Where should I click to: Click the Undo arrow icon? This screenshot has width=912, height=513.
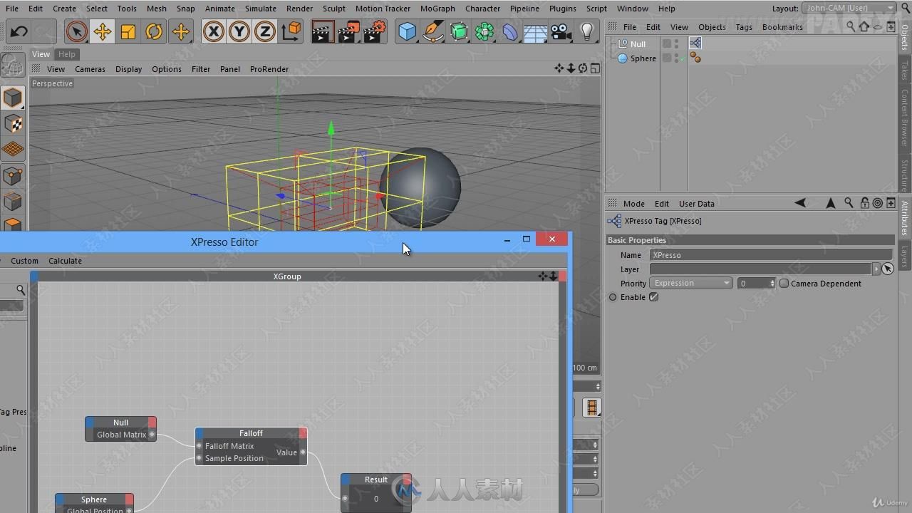(x=19, y=31)
